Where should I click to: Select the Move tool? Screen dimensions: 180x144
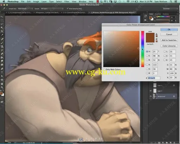[2, 17]
